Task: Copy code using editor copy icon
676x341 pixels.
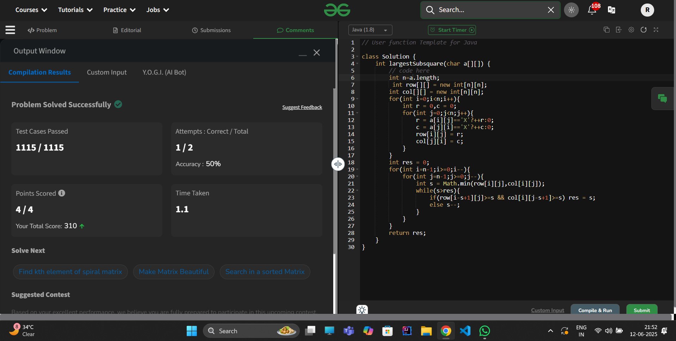Action: [x=606, y=30]
